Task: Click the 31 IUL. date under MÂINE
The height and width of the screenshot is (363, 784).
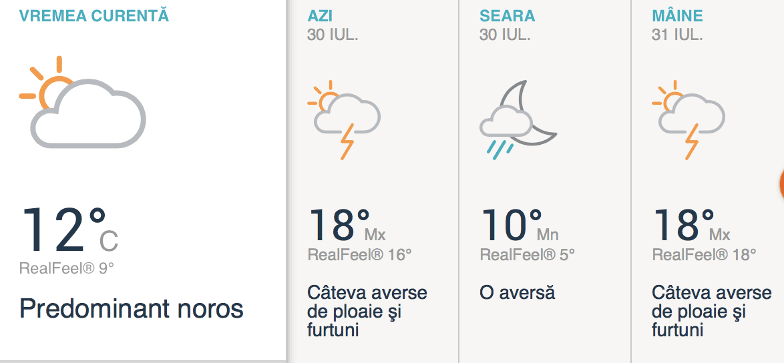Action: [x=677, y=35]
